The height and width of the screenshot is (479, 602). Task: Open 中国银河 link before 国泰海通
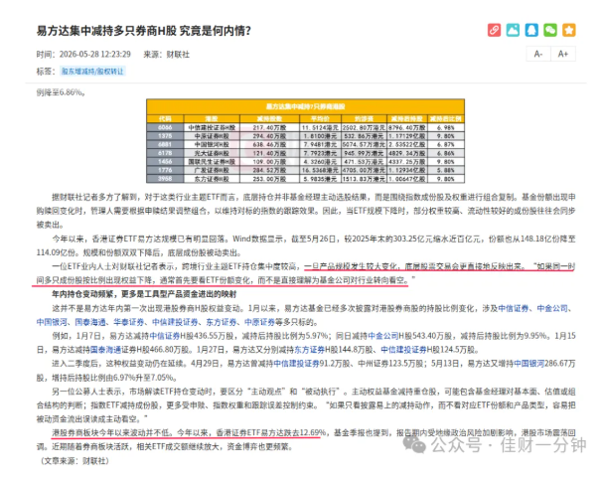pyautogui.click(x=52, y=322)
